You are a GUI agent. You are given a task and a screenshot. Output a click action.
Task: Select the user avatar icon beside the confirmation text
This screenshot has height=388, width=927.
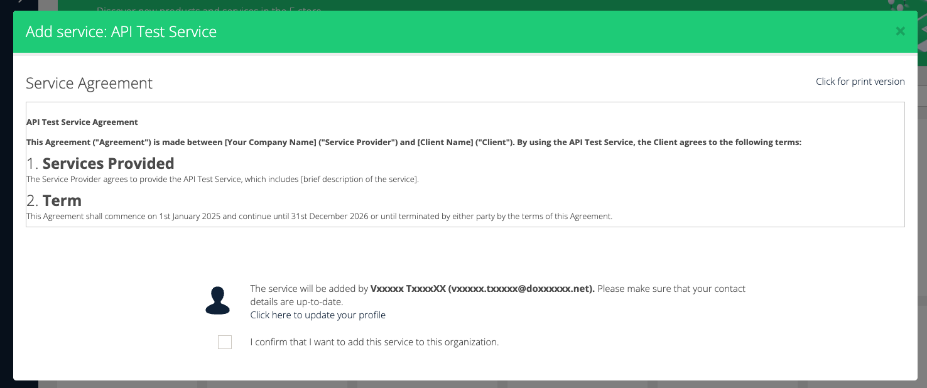coord(218,299)
